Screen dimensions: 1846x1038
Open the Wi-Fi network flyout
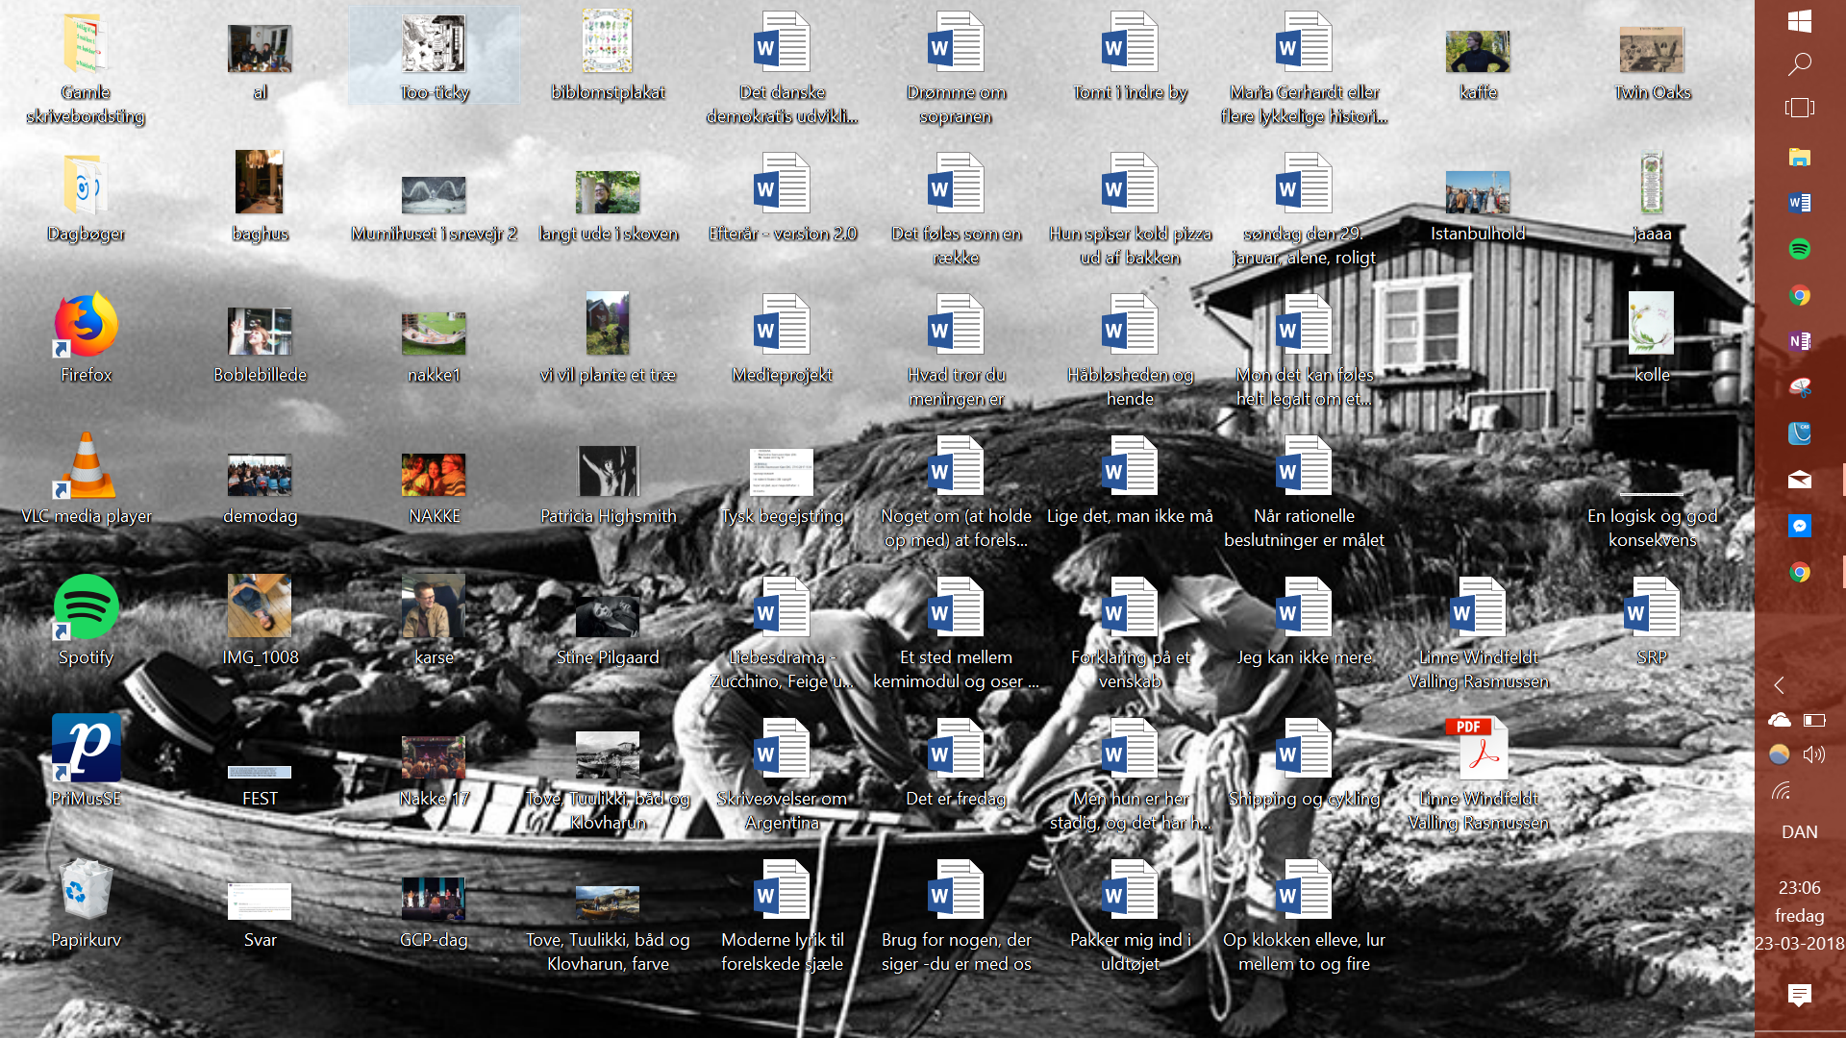pos(1781,792)
